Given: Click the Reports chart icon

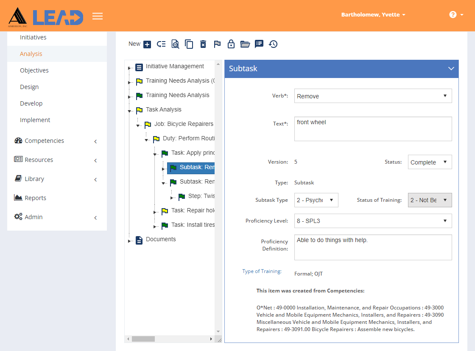Looking at the screenshot, I should click(18, 198).
